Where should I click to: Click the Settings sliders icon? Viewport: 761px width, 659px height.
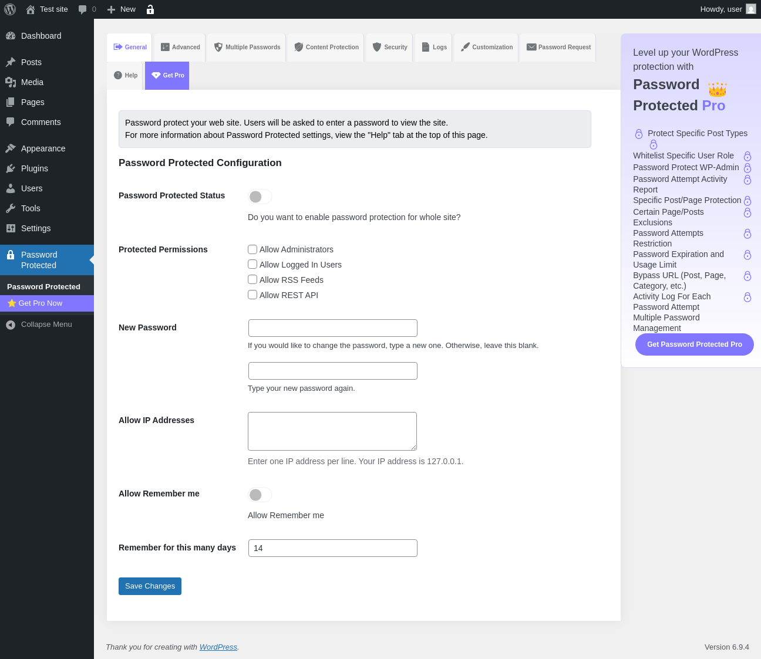pos(11,228)
